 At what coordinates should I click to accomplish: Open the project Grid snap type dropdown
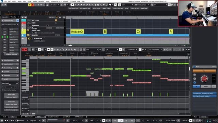click(127, 5)
